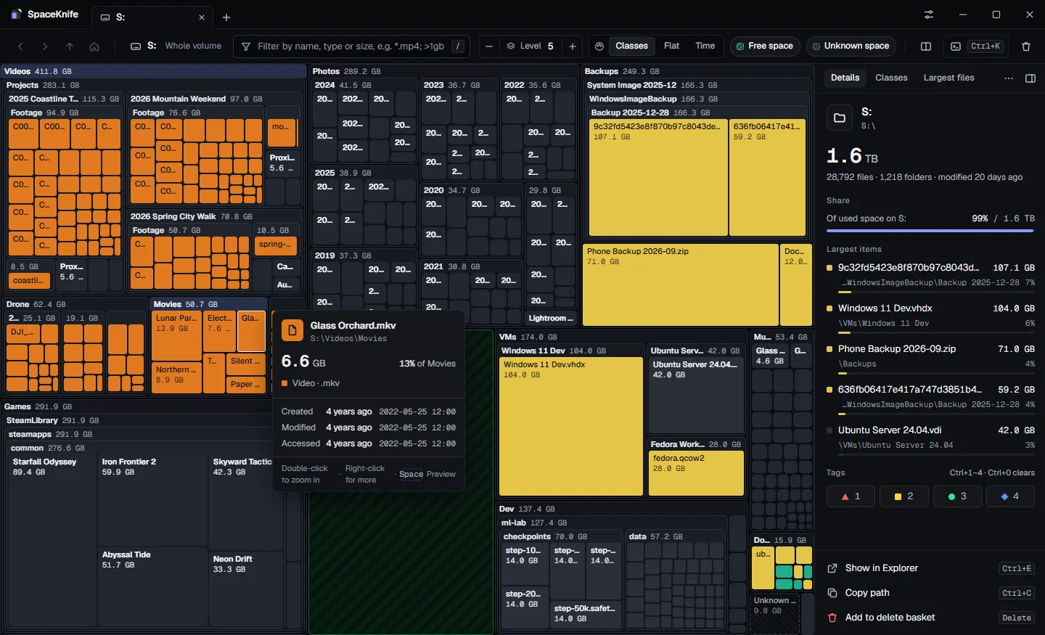The image size is (1045, 635).
Task: Increase the treemap level with plus
Action: (573, 46)
